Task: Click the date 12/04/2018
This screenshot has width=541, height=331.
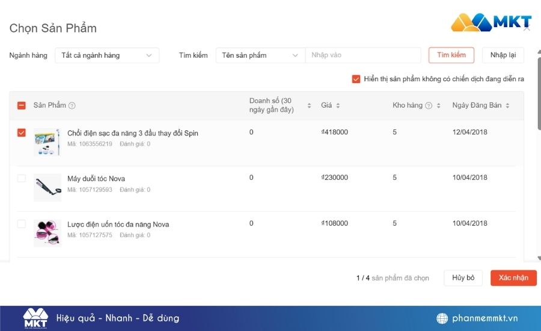Action: (469, 132)
